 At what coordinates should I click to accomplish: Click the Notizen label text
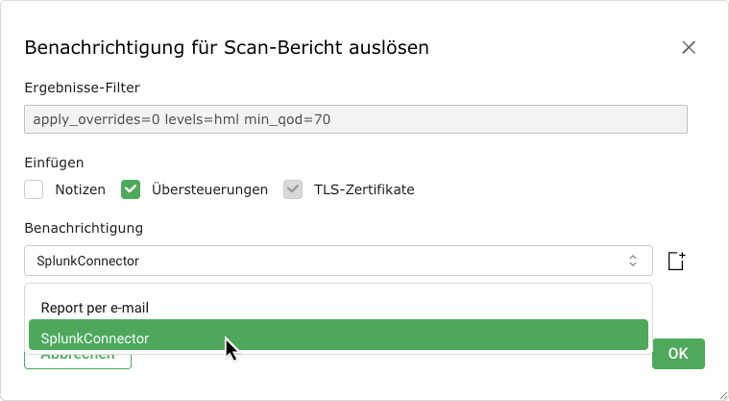[80, 189]
